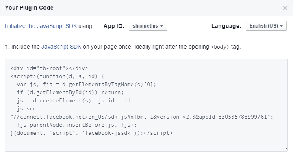
Task: Click the Your Plugin Code title
Action: point(29,8)
